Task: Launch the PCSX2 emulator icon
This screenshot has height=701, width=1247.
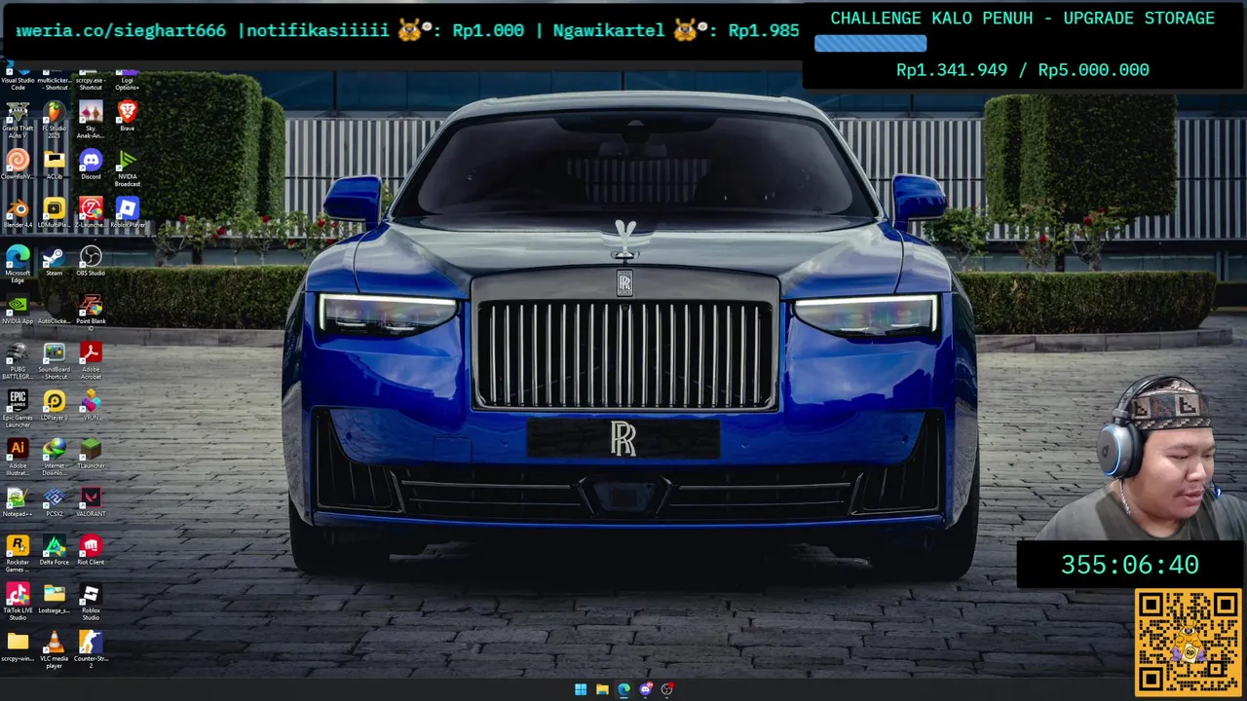Action: pyautogui.click(x=54, y=501)
